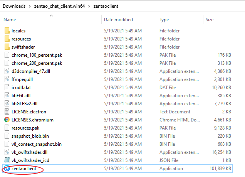
Task: Sort files by Type column header
Action: tap(164, 20)
